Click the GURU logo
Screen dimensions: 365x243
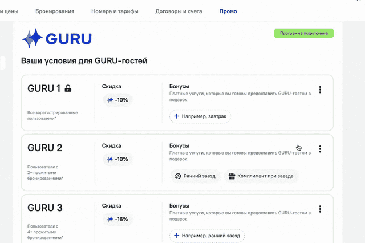[x=57, y=38]
